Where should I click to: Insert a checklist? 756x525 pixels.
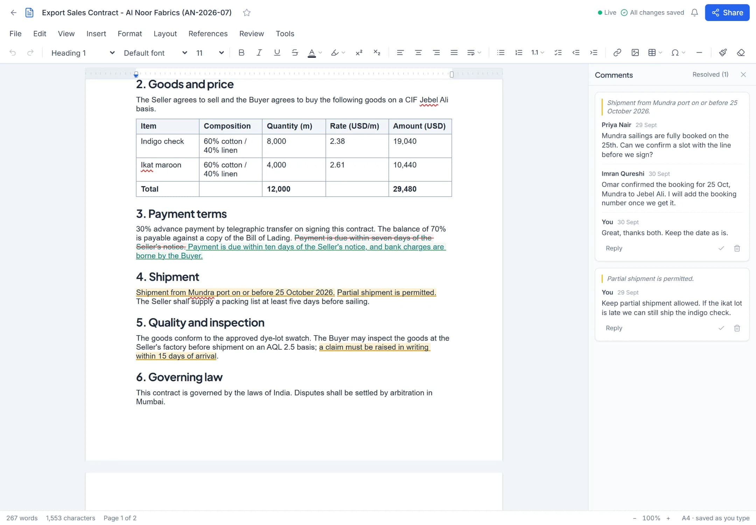(558, 53)
